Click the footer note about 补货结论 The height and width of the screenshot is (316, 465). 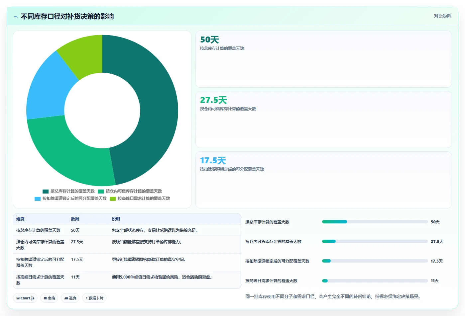(x=334, y=296)
